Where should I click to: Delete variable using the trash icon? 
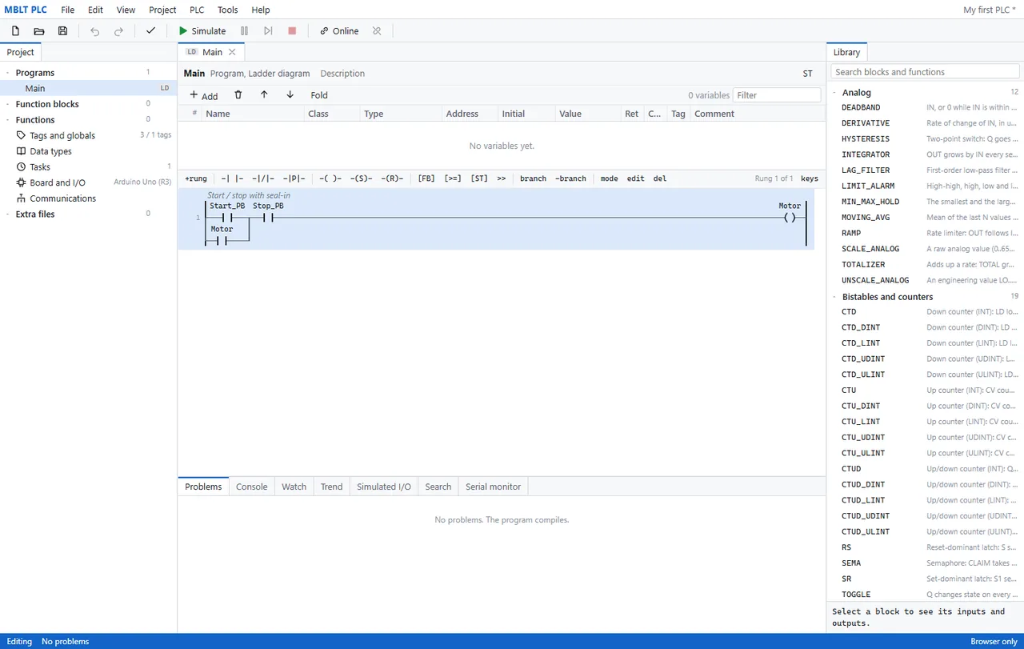coord(238,95)
